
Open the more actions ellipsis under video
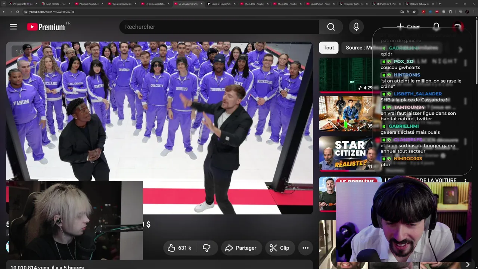pyautogui.click(x=305, y=248)
